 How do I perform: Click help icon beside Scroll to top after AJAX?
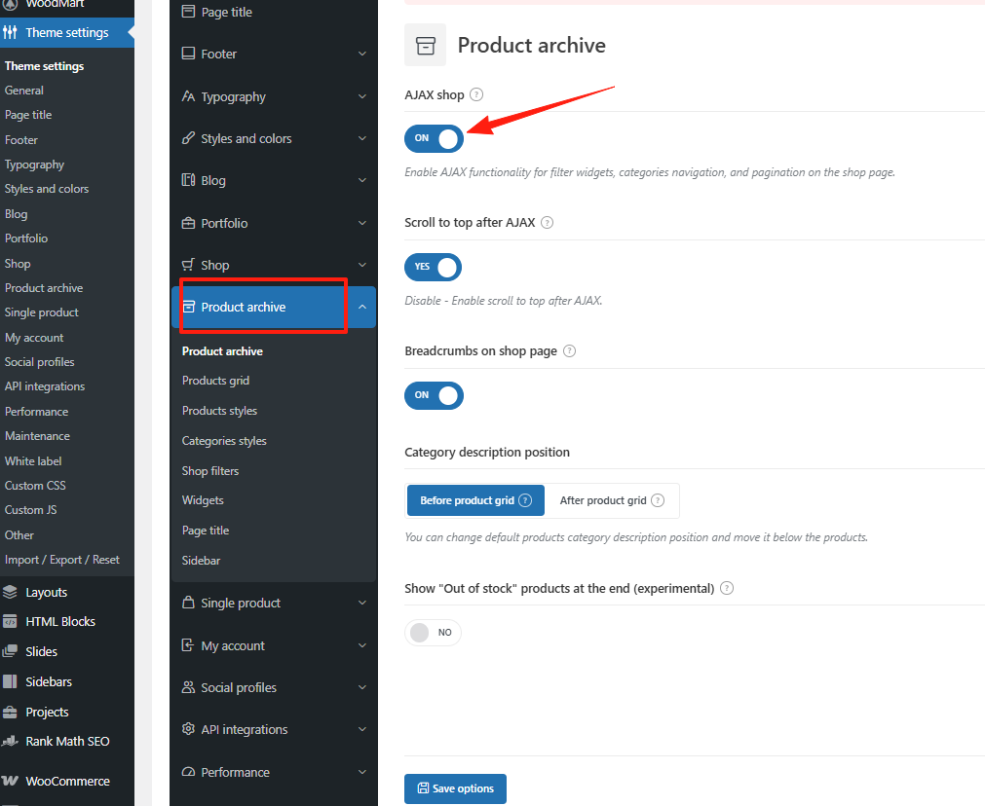tap(547, 222)
